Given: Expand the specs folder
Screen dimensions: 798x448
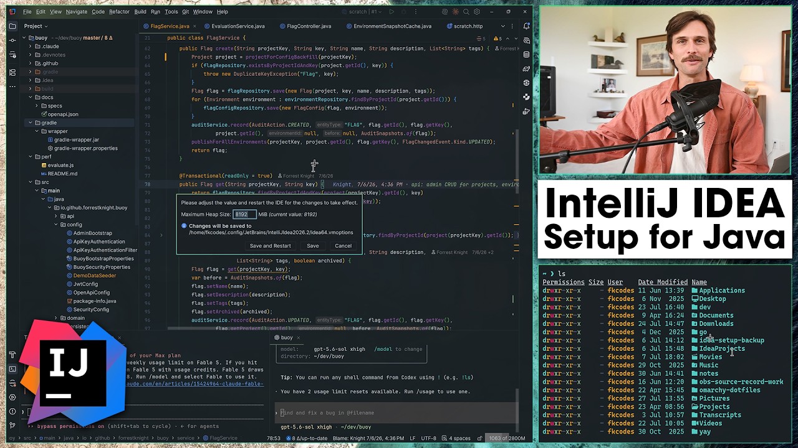Looking at the screenshot, I should pos(36,106).
